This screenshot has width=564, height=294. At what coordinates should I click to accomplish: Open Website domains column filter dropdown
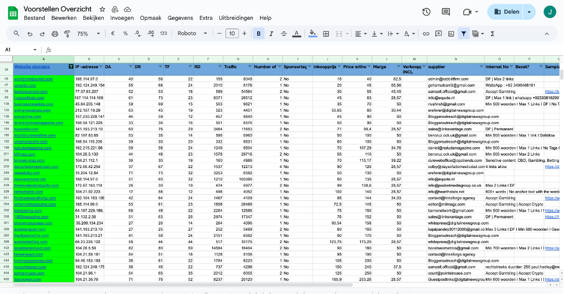tap(70, 66)
